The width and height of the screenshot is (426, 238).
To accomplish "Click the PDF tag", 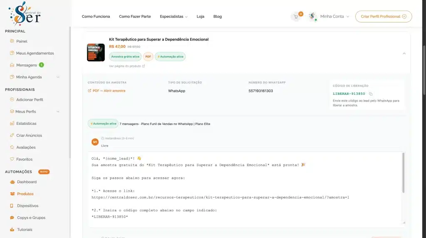I will 148,57.
